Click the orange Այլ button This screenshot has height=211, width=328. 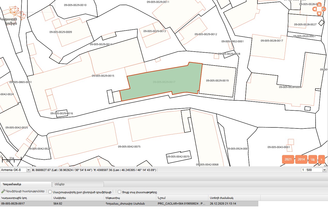click(313, 159)
